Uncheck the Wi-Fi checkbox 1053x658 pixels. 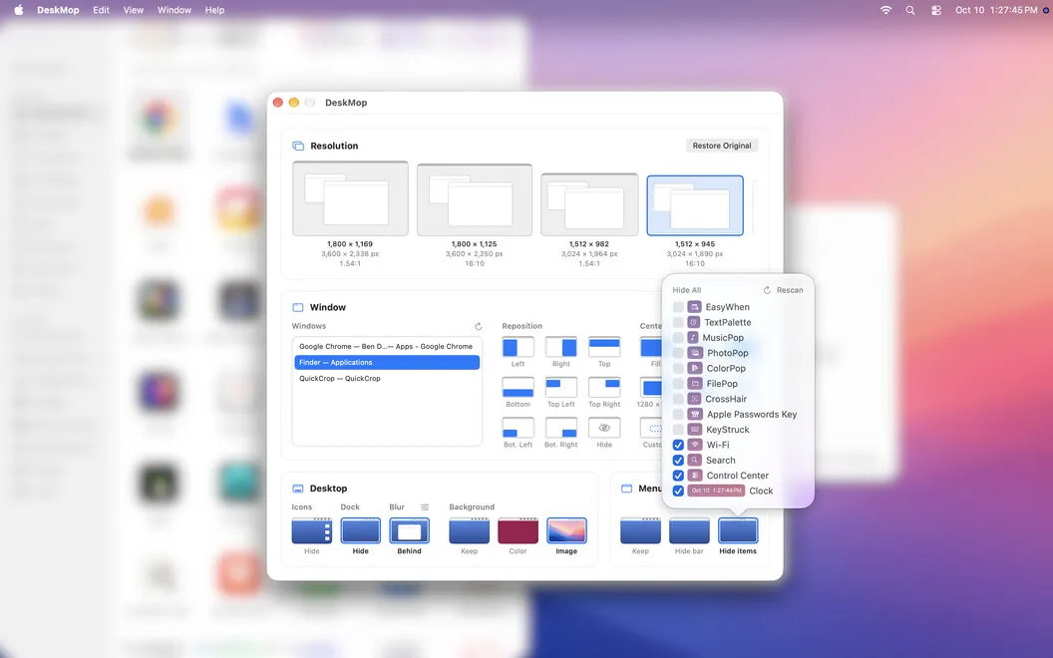tap(678, 446)
